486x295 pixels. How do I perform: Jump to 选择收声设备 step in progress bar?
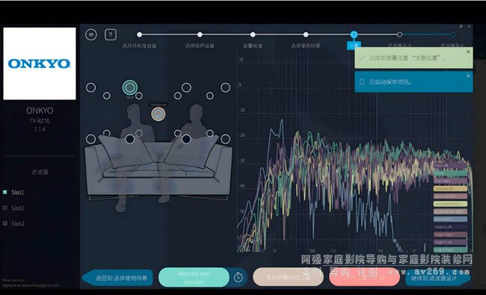(x=200, y=34)
